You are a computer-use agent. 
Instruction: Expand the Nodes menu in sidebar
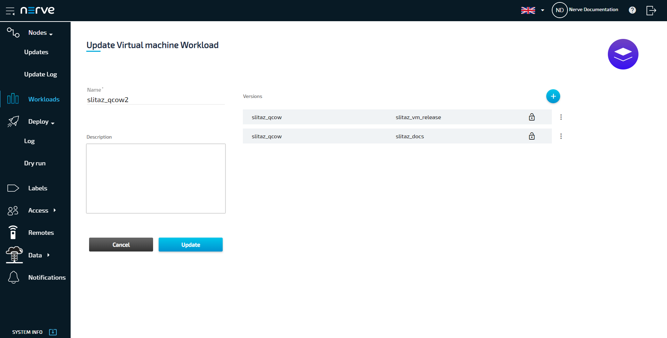pos(40,33)
